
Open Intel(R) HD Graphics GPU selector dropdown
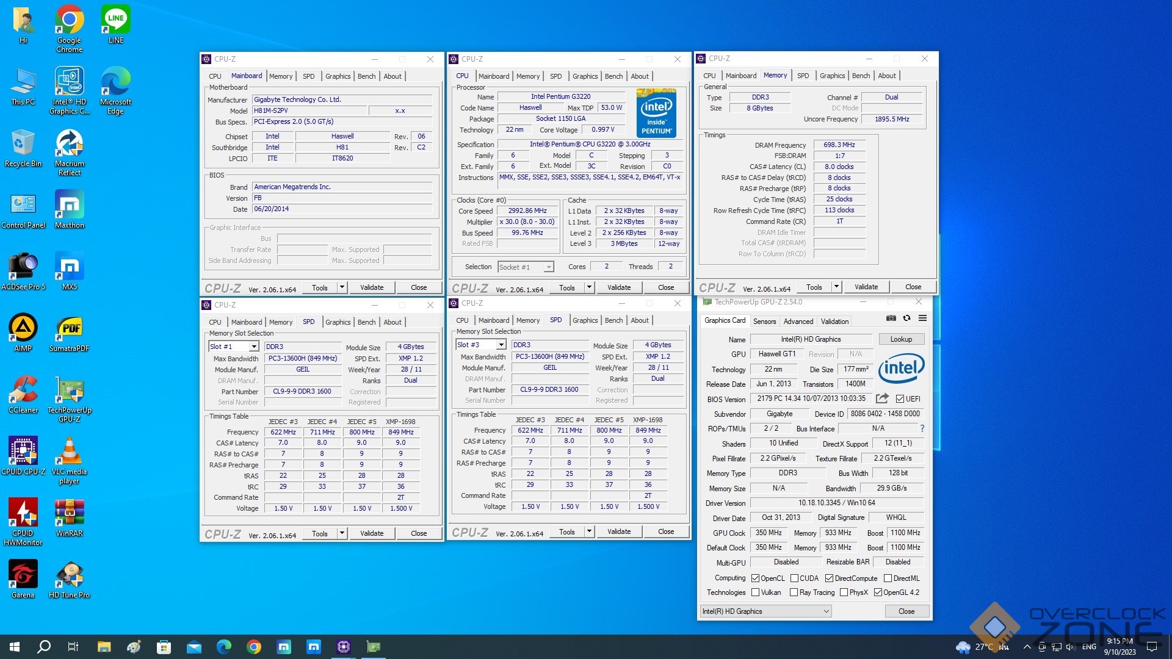765,611
